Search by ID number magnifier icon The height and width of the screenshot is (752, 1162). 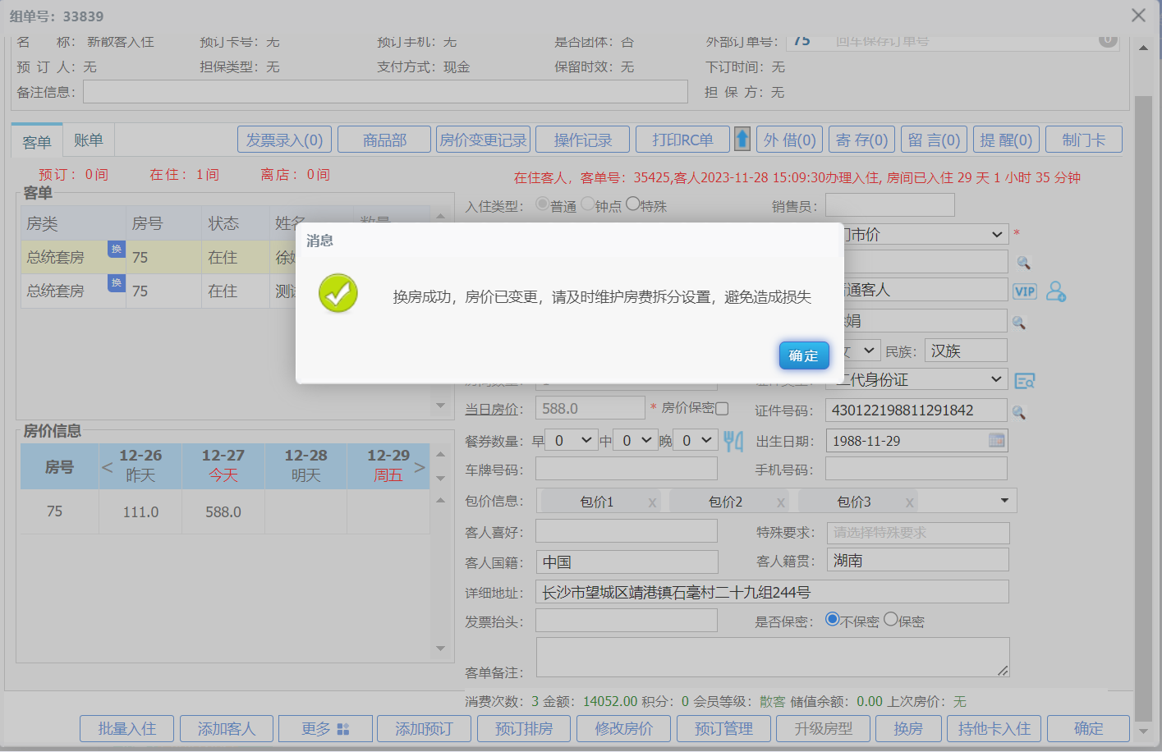click(1019, 412)
